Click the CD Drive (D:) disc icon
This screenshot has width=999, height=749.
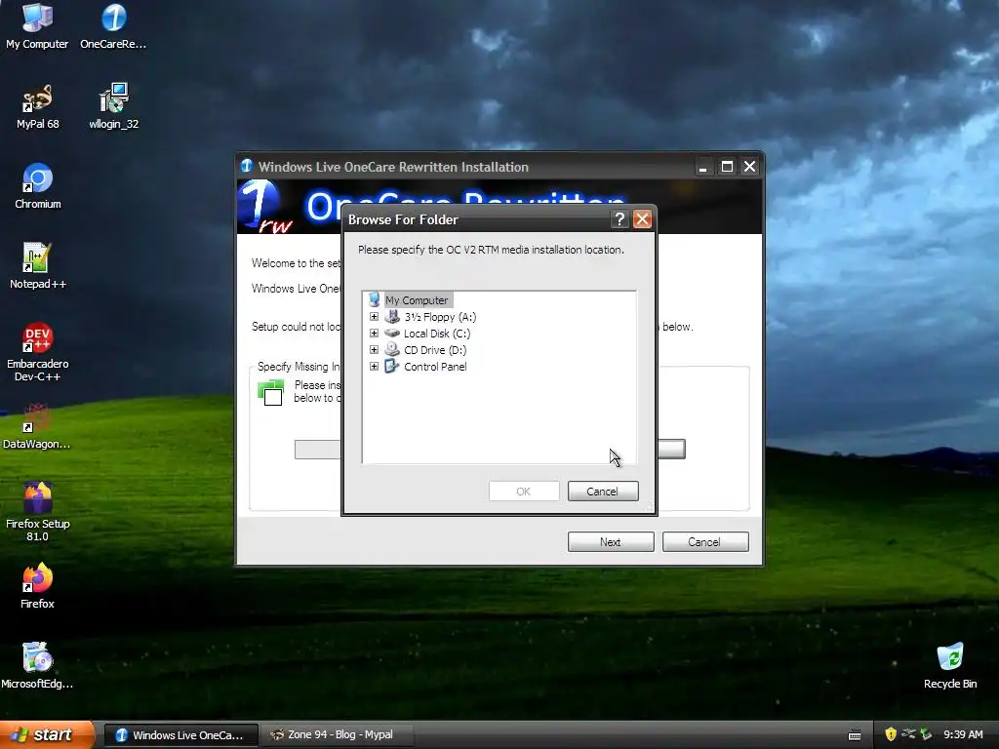click(392, 350)
